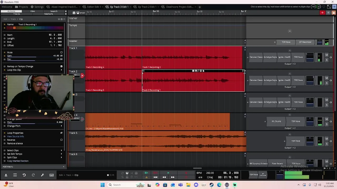
Task: Mute Track 3 with M button
Action: [x=327, y=100]
